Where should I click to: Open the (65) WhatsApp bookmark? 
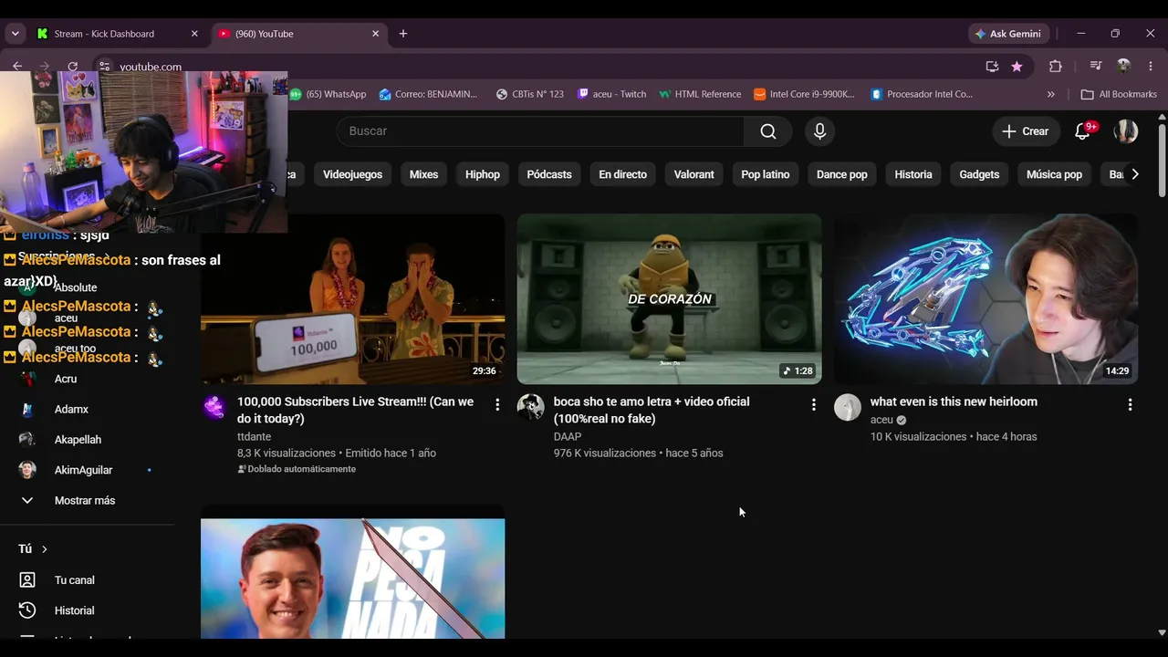click(328, 94)
